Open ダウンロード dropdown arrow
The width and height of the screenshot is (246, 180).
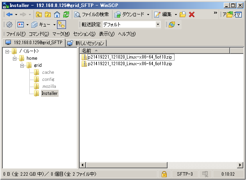tap(148, 15)
